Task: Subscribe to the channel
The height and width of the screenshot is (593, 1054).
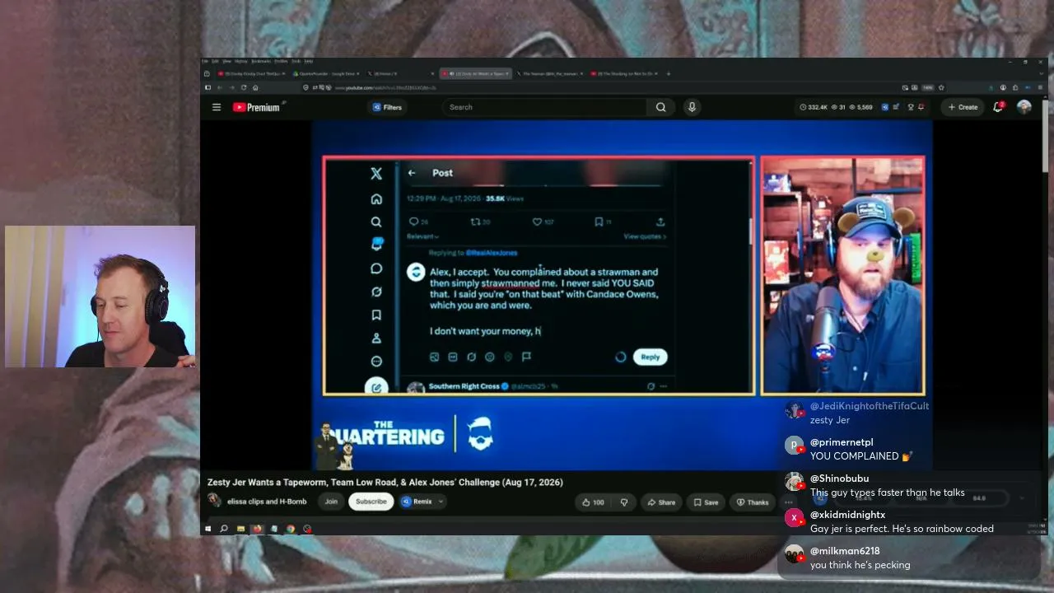Action: 371,501
